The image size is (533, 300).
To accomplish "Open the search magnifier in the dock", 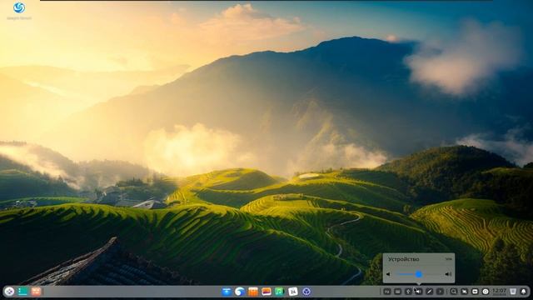I will pyautogui.click(x=454, y=292).
